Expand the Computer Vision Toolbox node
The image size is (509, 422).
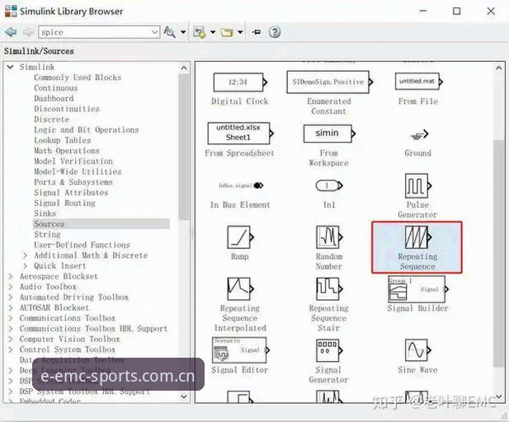(11, 339)
